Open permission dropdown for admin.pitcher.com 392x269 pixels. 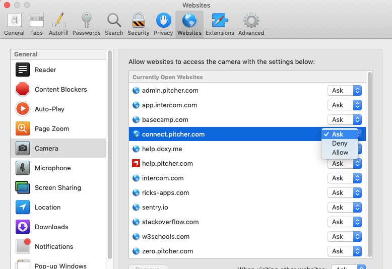coord(345,91)
